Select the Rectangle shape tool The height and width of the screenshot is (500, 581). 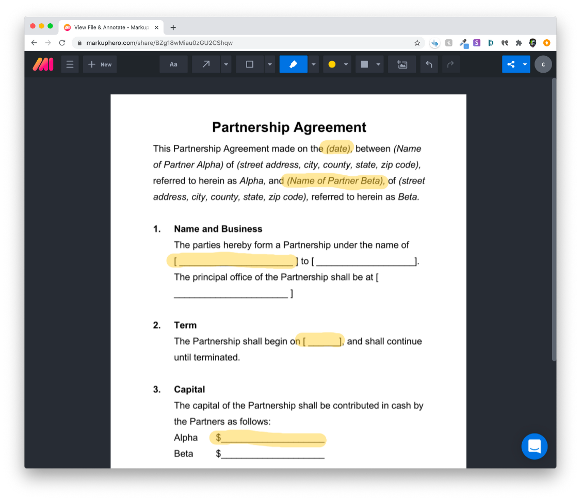click(250, 64)
